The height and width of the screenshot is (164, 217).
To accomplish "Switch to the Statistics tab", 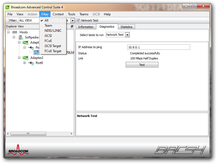I will pyautogui.click(x=126, y=27).
